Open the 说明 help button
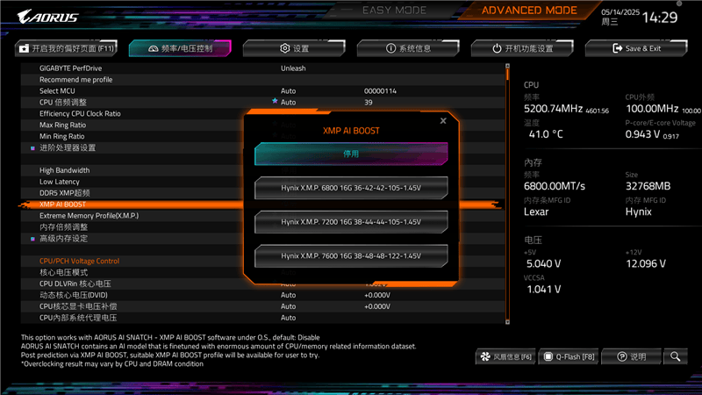The width and height of the screenshot is (702, 395). click(631, 356)
